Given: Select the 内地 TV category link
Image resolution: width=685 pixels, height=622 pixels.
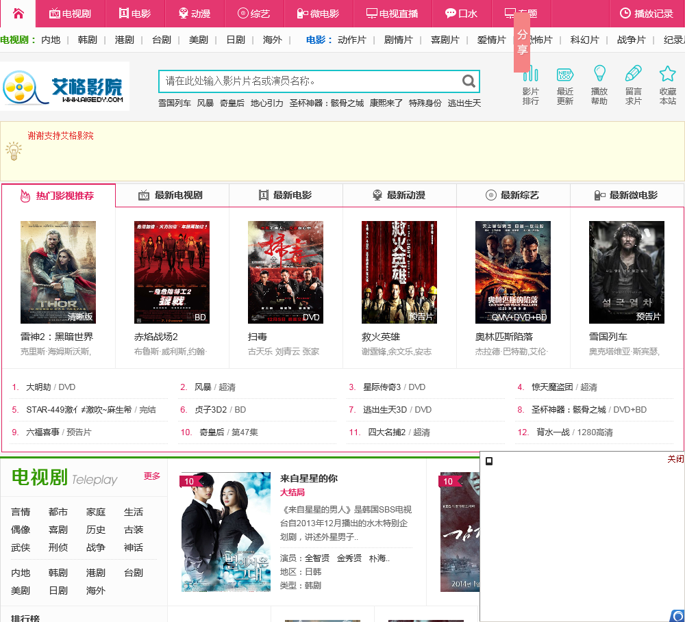Looking at the screenshot, I should pyautogui.click(x=51, y=40).
